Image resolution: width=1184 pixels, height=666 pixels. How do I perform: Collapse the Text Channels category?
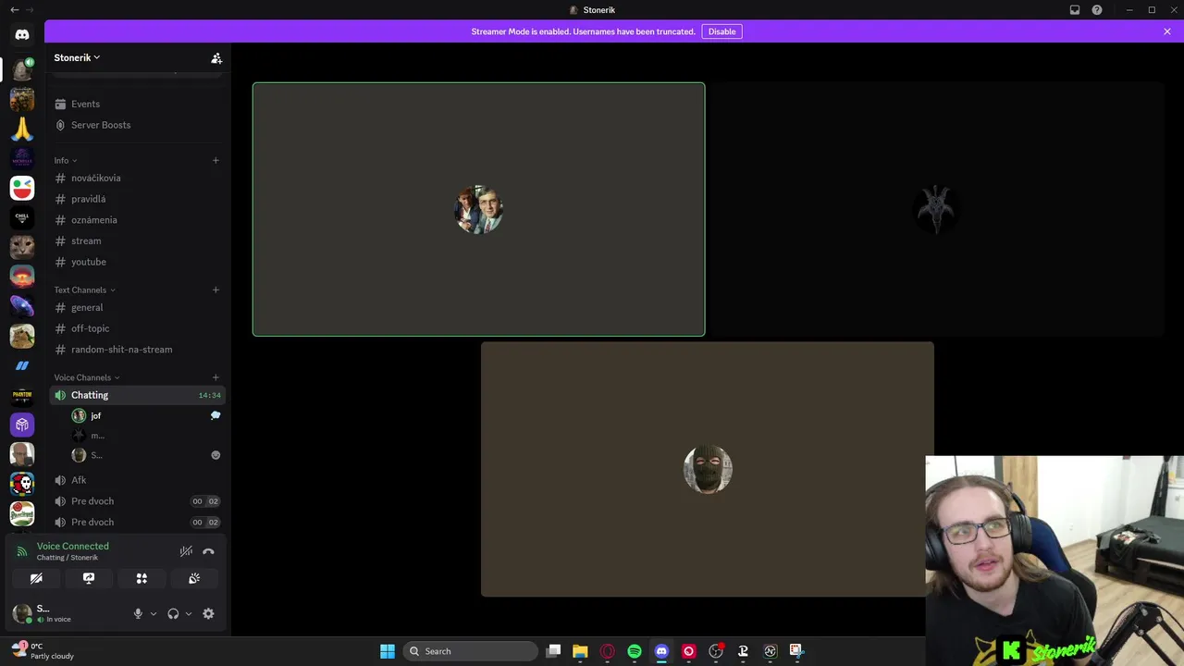[84, 290]
